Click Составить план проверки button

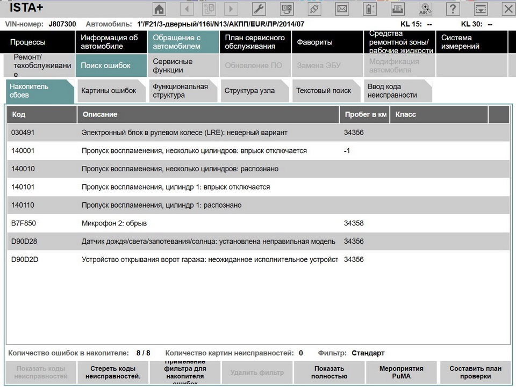tap(476, 373)
